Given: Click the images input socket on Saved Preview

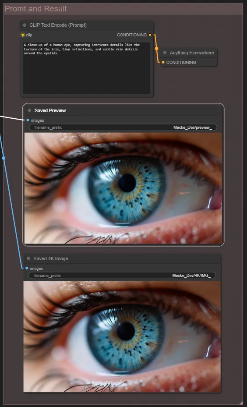Looking at the screenshot, I should (28, 120).
